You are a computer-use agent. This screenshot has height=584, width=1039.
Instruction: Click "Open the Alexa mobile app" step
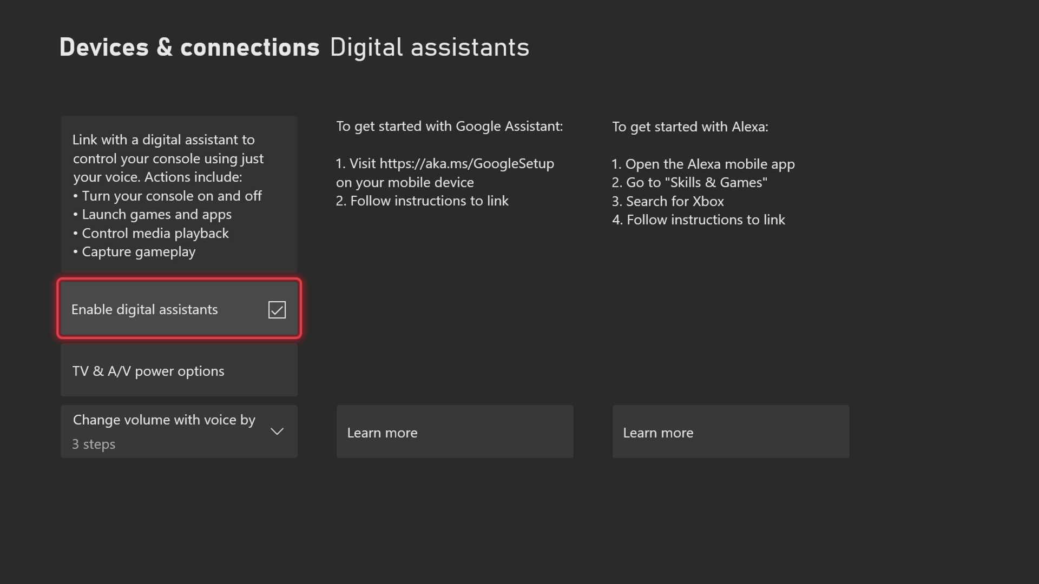(x=709, y=164)
